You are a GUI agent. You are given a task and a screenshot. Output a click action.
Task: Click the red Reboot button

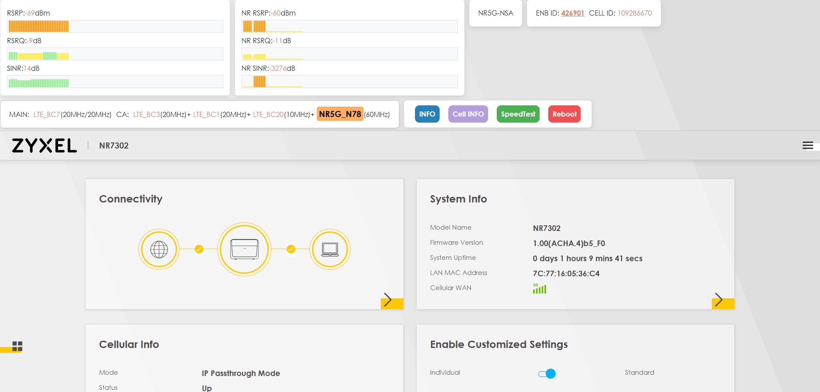(x=564, y=114)
